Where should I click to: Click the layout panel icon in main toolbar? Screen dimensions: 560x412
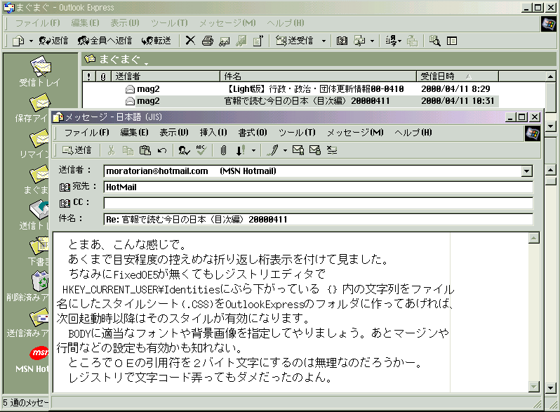click(x=452, y=41)
